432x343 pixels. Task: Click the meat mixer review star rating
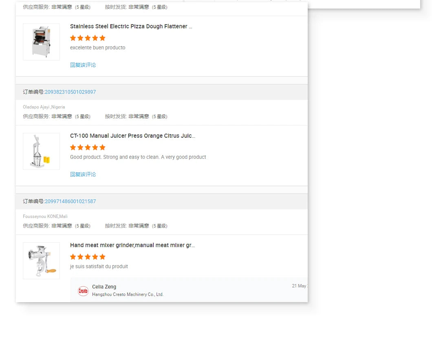click(x=88, y=257)
